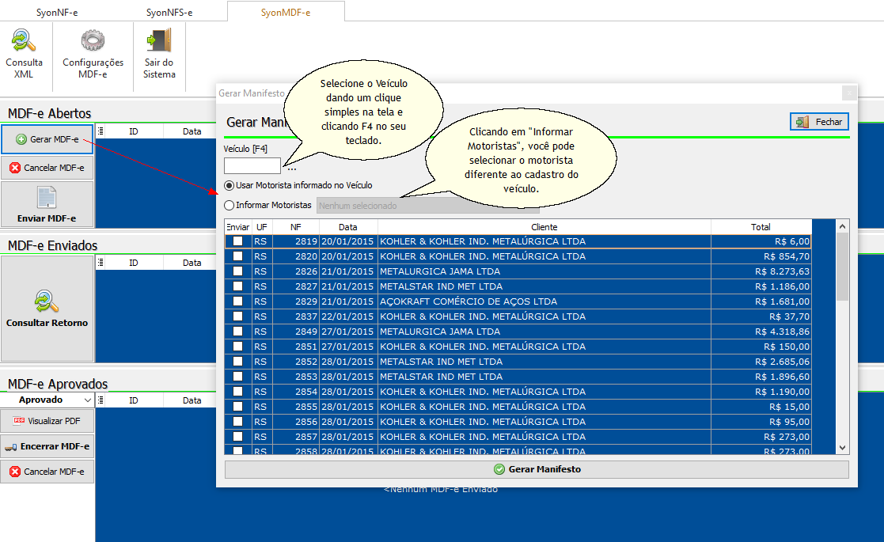Click the Gerar Manifesto button
Viewport: 884px width, 542px height.
pos(537,469)
